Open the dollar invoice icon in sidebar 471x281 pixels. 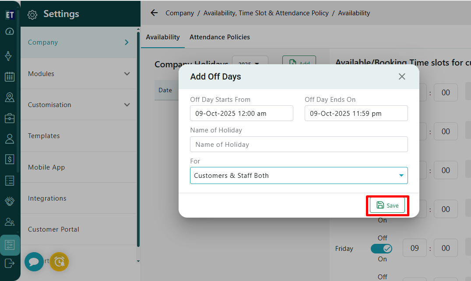10,160
